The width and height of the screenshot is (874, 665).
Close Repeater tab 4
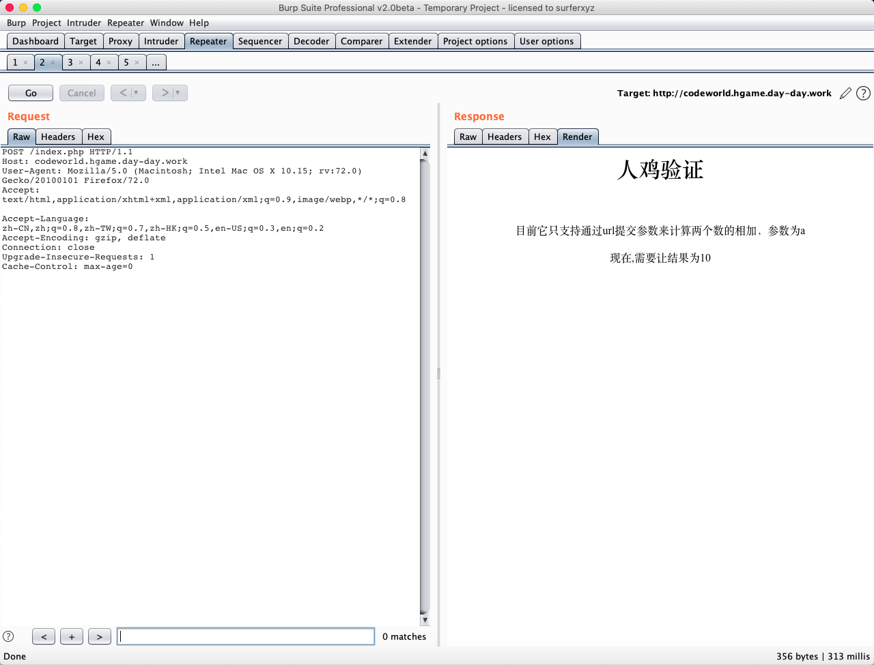[109, 63]
